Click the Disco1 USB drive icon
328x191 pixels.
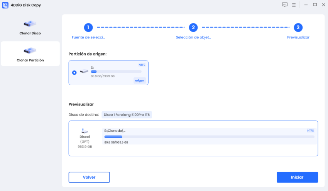coord(85,131)
